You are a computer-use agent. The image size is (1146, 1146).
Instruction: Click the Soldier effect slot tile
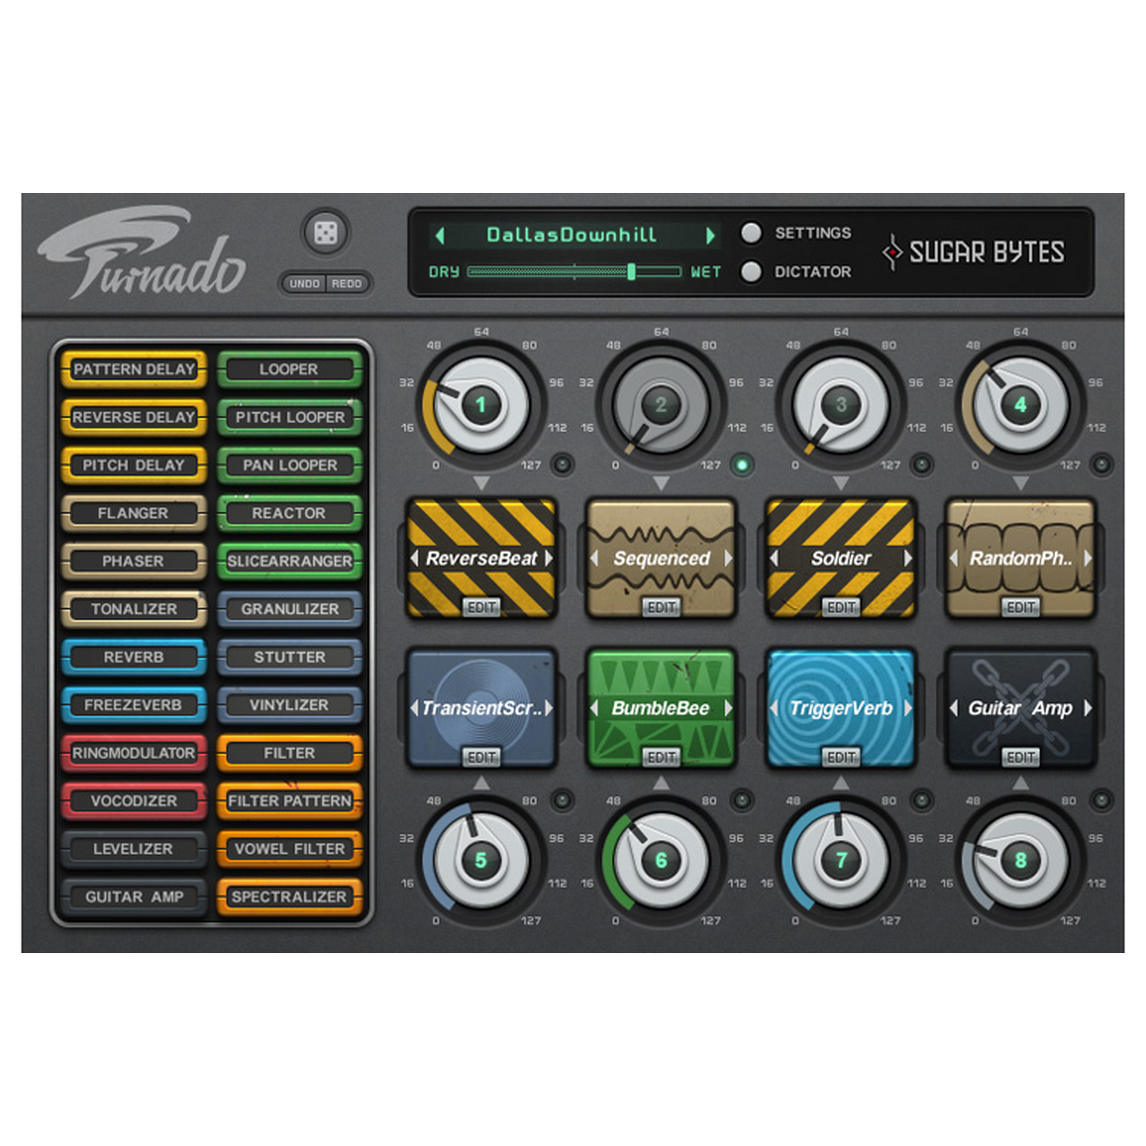[x=841, y=558]
